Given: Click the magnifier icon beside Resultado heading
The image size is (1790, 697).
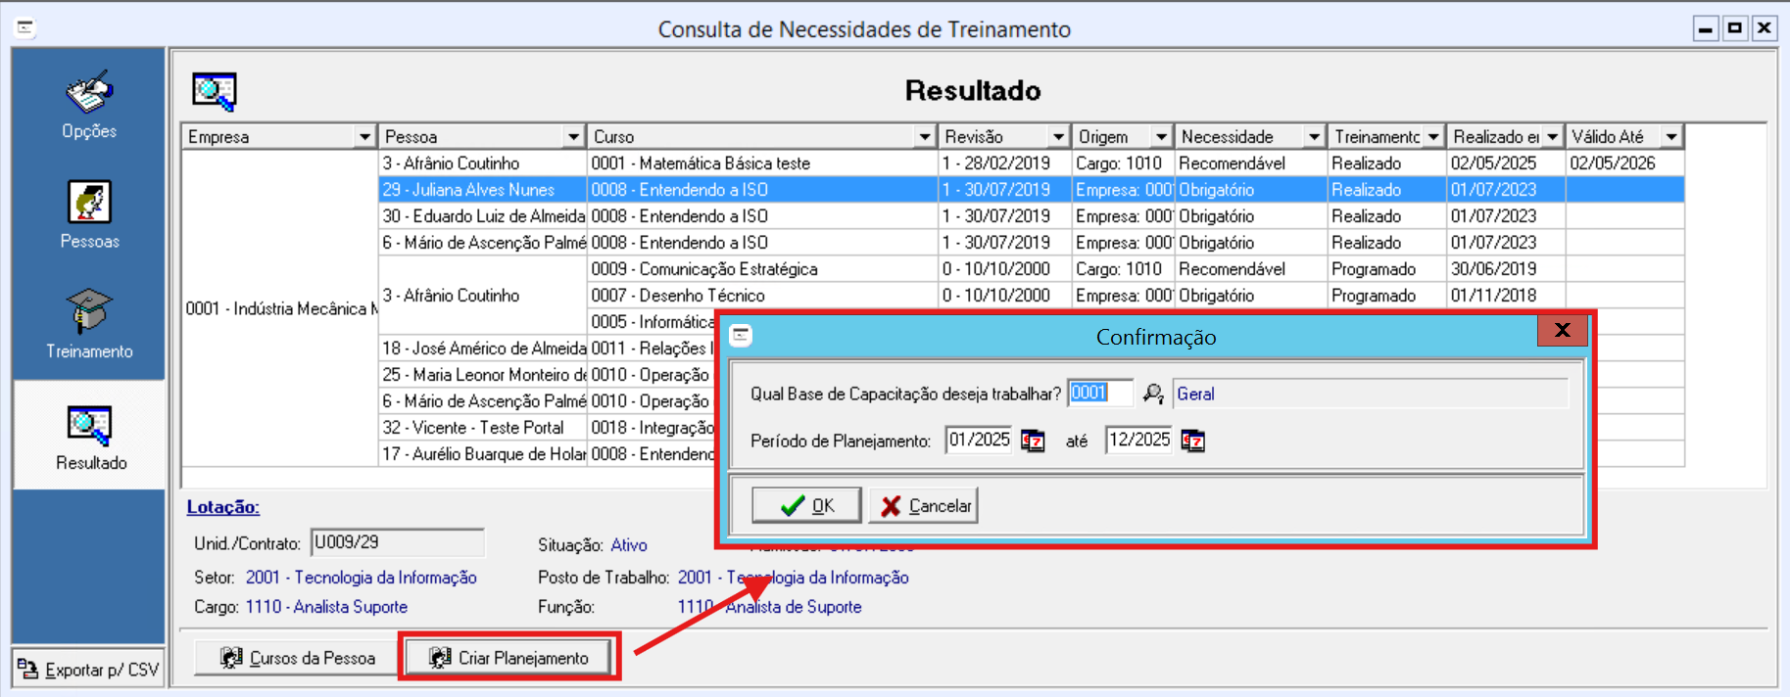Looking at the screenshot, I should pyautogui.click(x=214, y=91).
